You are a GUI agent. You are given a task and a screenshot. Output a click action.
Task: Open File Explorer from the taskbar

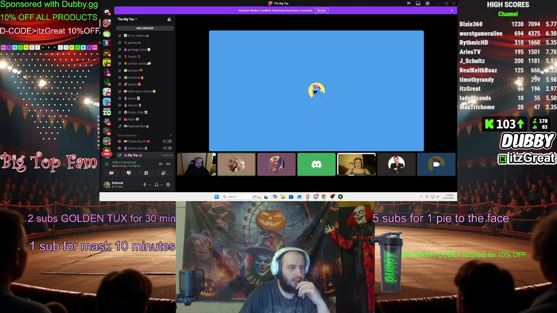(283, 196)
